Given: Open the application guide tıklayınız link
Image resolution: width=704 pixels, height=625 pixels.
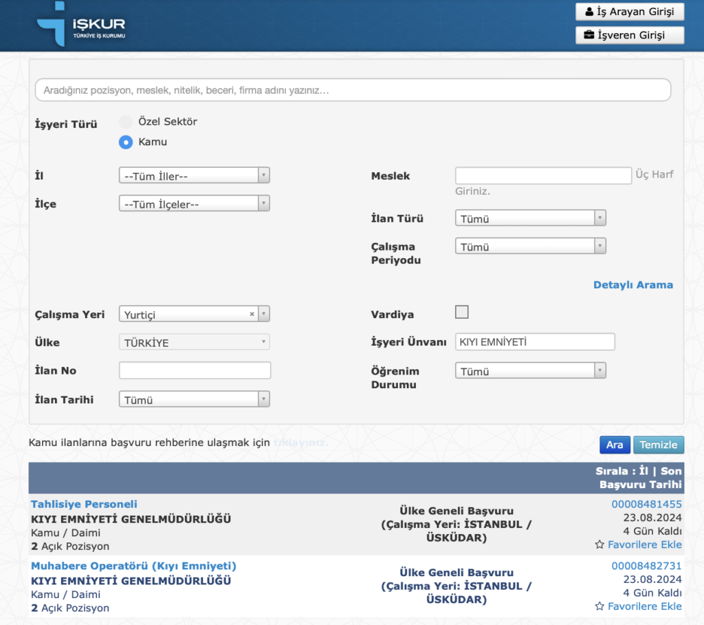Looking at the screenshot, I should point(301,443).
